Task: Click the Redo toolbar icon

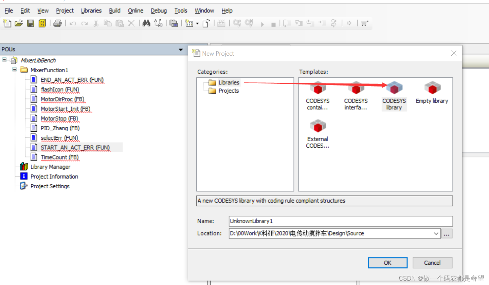Action: [85, 23]
